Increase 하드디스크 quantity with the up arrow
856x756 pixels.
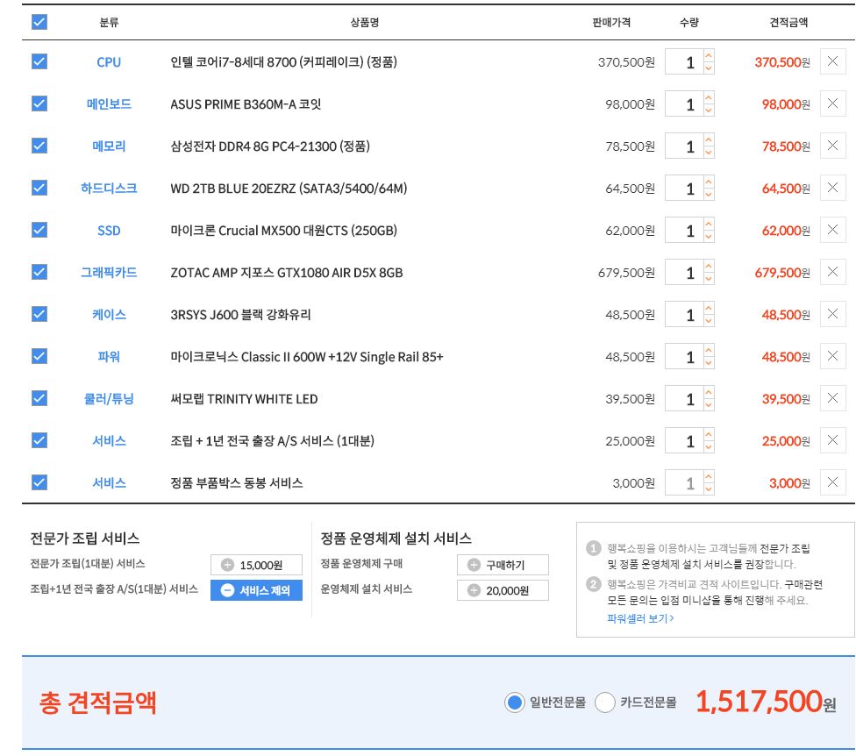click(709, 182)
